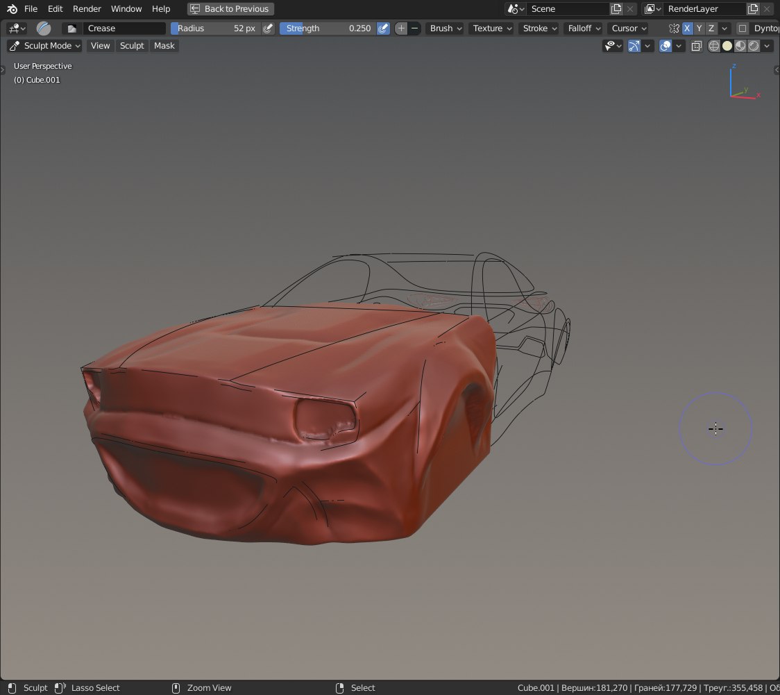Image resolution: width=780 pixels, height=695 pixels.
Task: Toggle Y axis symmetry
Action: [700, 28]
